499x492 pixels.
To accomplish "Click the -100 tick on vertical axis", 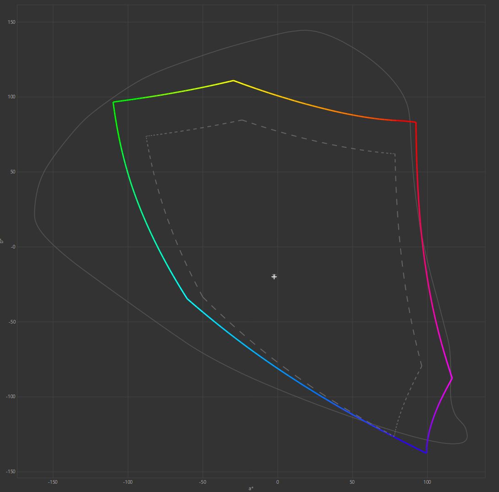I will point(10,397).
